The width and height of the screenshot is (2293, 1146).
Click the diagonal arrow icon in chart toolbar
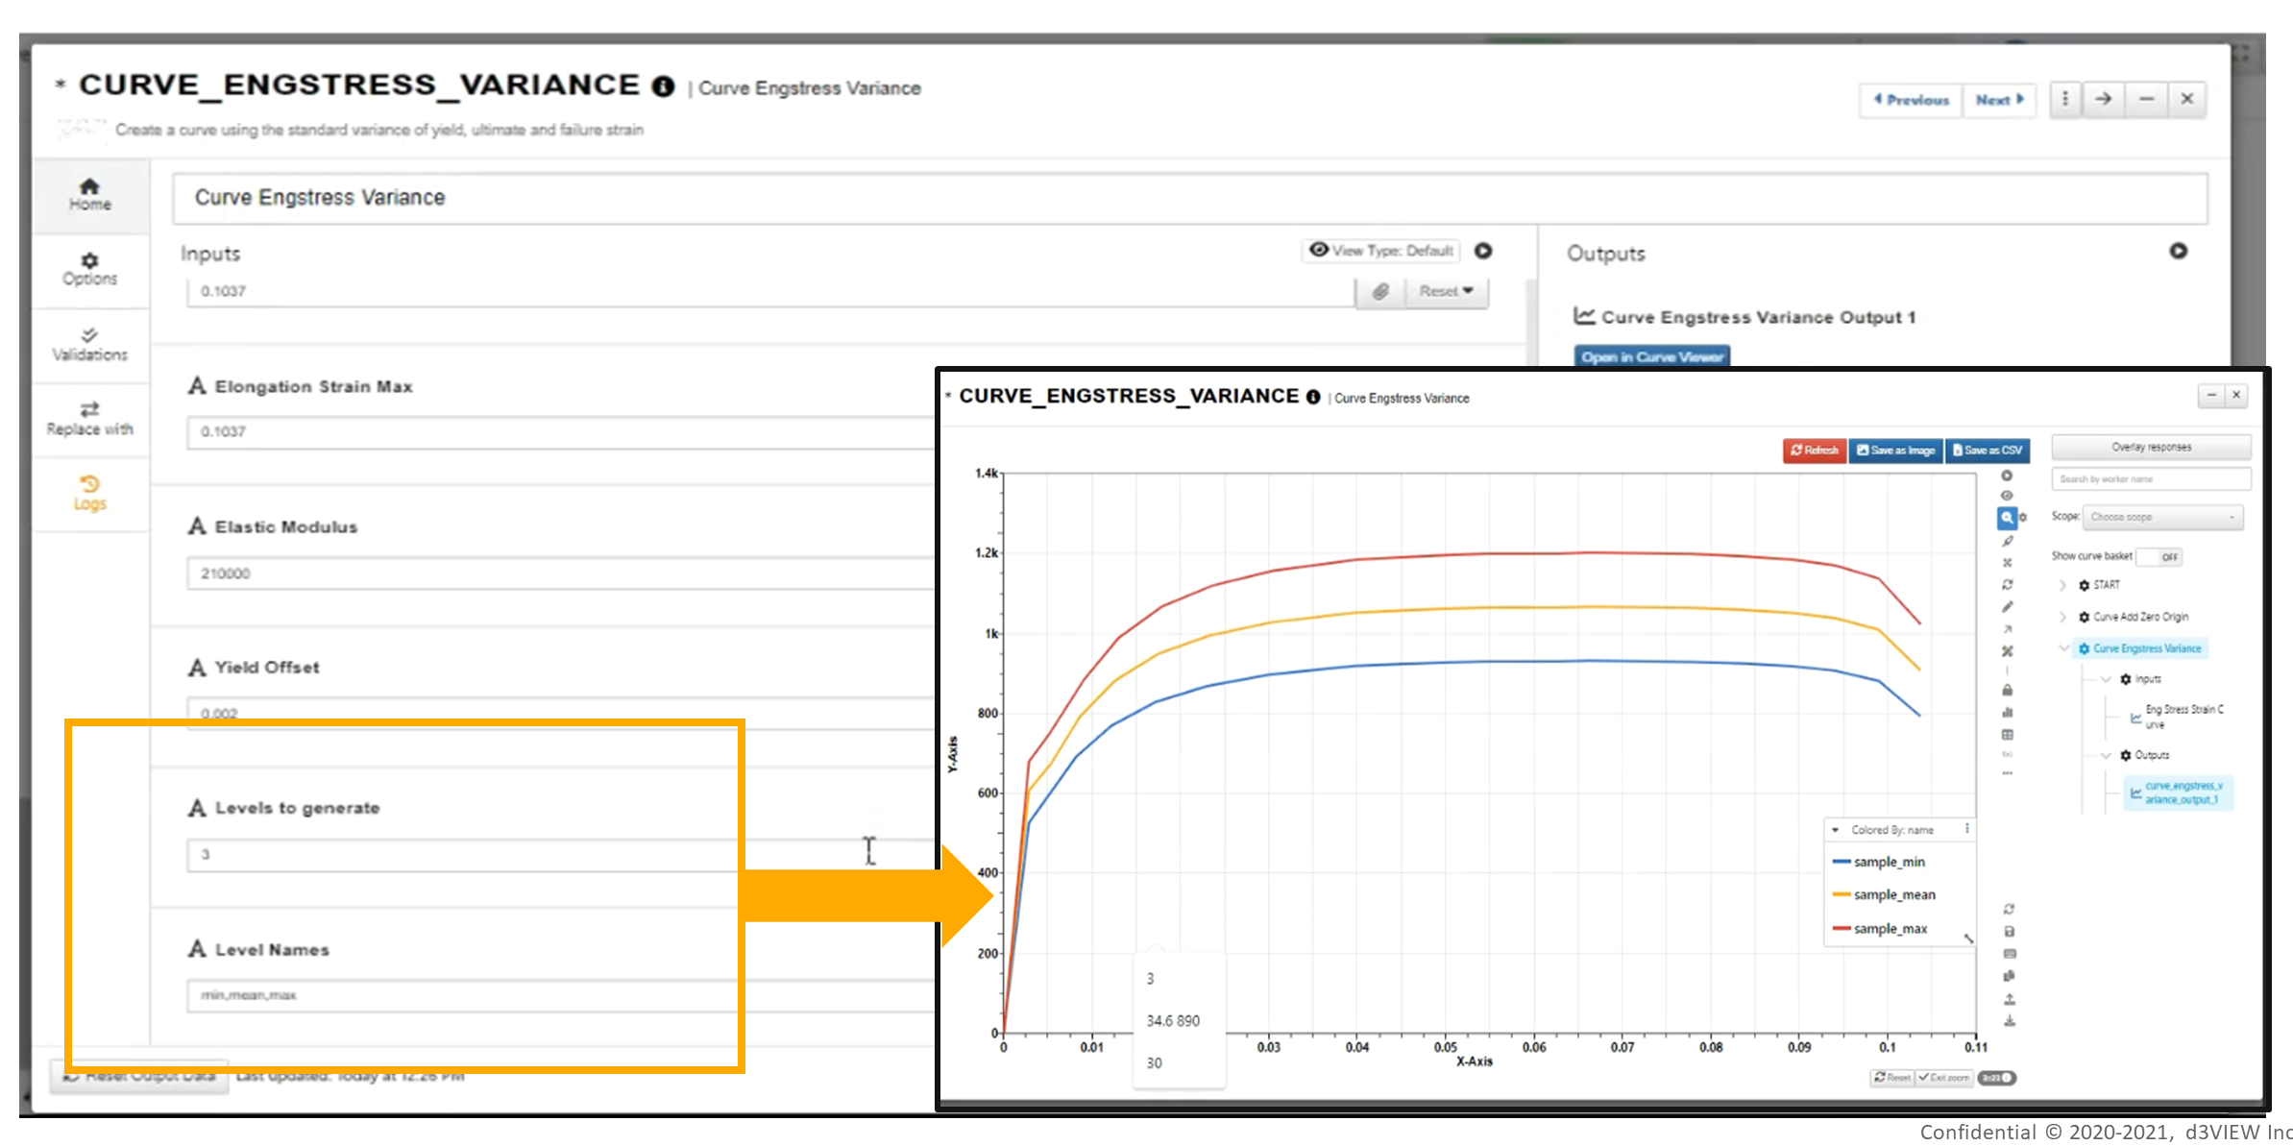(2007, 629)
